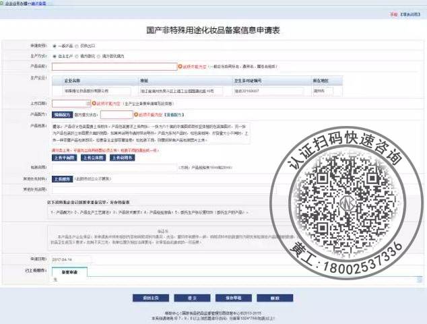Image resolution: width=427 pixels, height=324 pixels.
Task: Click the license number cell in the table
Action: pos(268,91)
